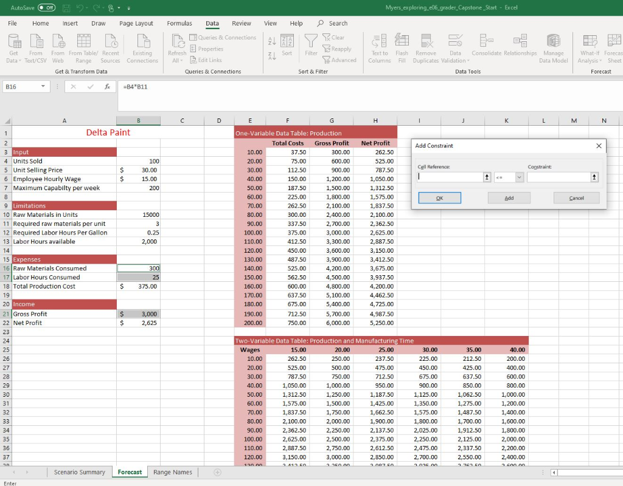Open Quick Access Toolbar customize arrow
The height and width of the screenshot is (486, 623).
click(x=129, y=8)
